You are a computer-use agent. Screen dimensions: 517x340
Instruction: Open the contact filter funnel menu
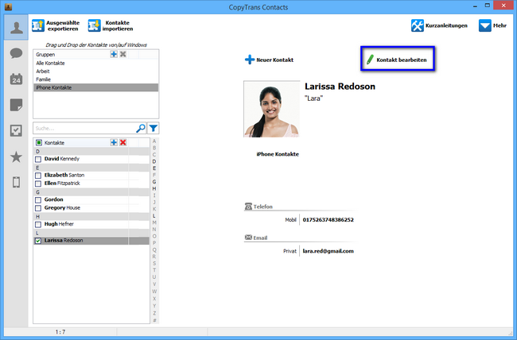pos(154,127)
